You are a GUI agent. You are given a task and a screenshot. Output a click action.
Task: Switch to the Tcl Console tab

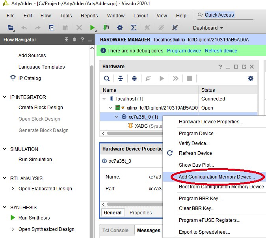click(x=115, y=231)
